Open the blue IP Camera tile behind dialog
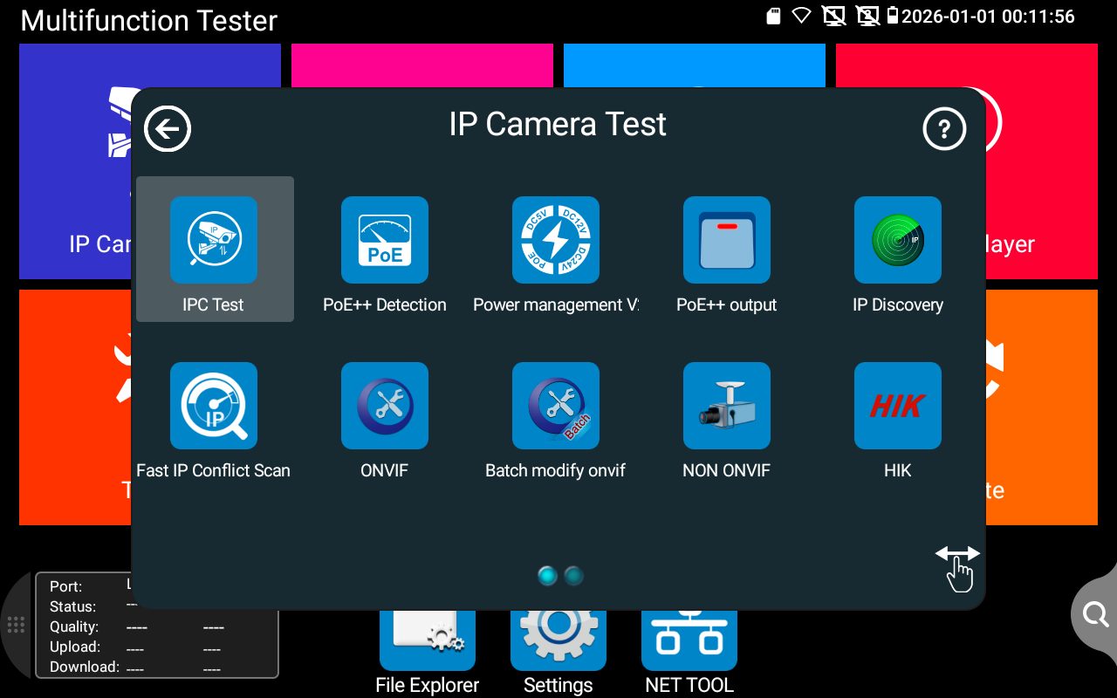 (75, 161)
